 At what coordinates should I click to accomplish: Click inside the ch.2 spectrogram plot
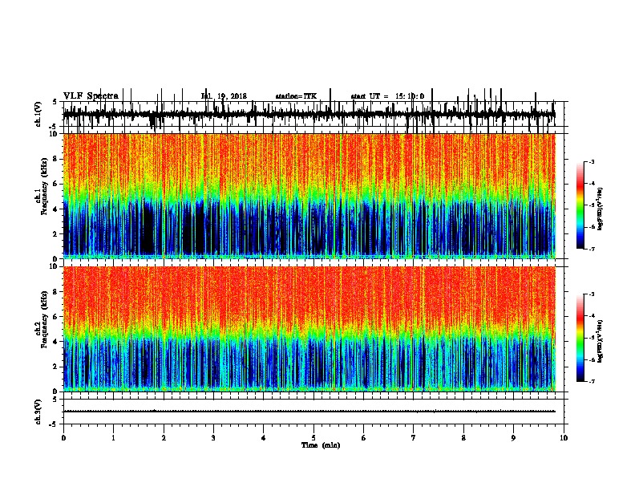pyautogui.click(x=309, y=329)
